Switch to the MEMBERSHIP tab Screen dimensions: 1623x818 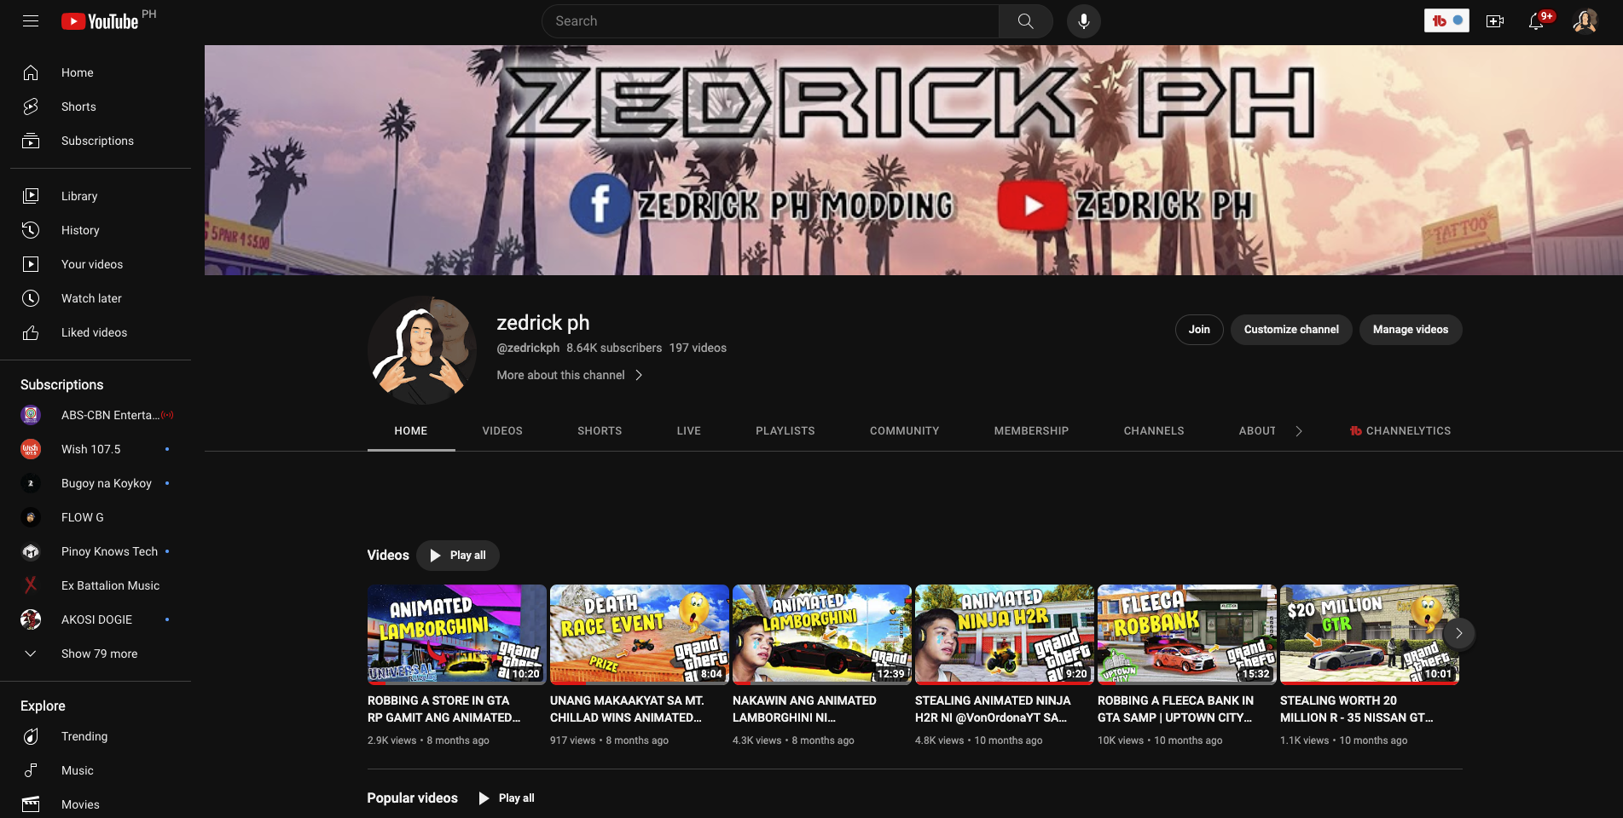(1031, 431)
